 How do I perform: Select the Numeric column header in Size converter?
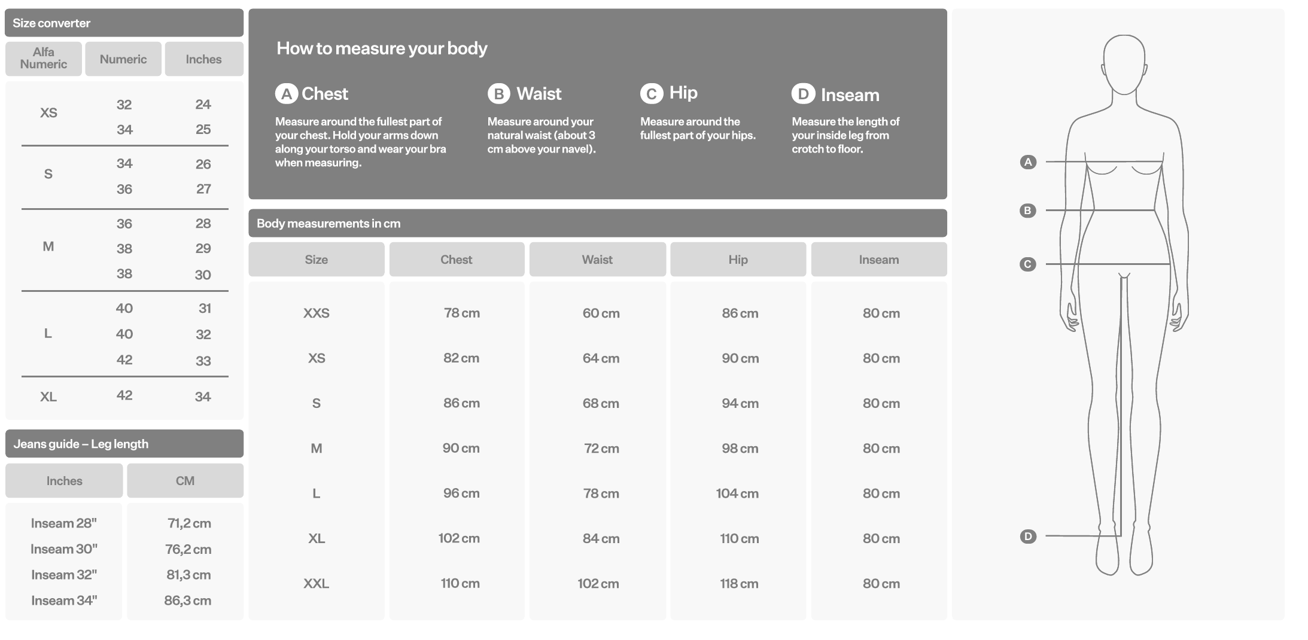click(123, 59)
